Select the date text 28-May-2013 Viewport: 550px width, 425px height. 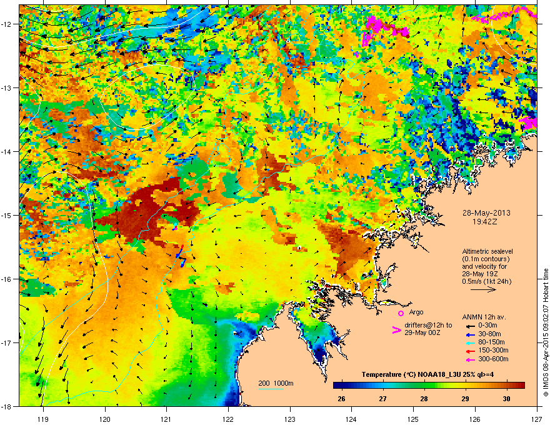486,213
